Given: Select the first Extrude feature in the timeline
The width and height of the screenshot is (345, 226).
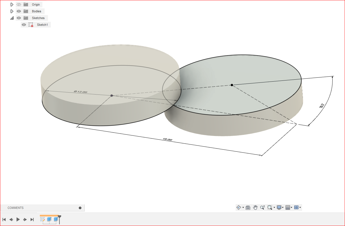Looking at the screenshot, I should [49, 220].
